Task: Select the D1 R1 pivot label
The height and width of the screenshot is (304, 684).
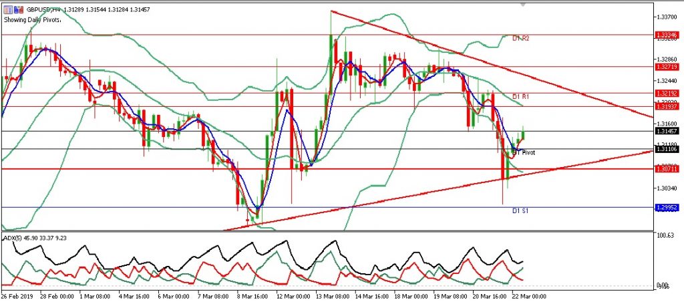Action: [520, 97]
